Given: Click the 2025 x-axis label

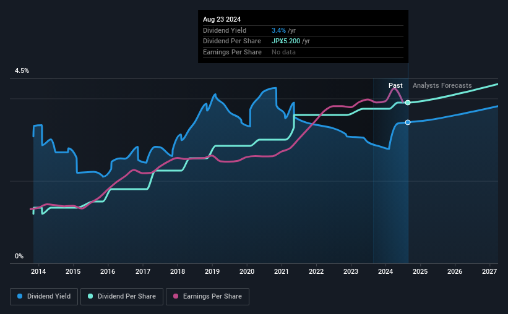Looking at the screenshot, I should coord(420,271).
